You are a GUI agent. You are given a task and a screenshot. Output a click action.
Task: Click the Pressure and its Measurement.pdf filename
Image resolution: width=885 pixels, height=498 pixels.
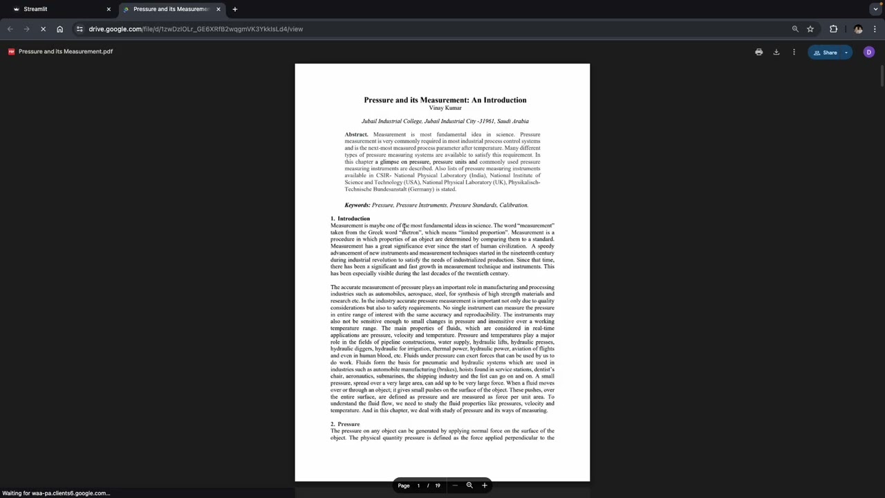pos(66,51)
